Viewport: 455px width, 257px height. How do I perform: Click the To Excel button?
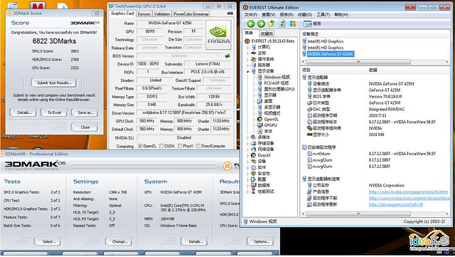click(x=54, y=112)
